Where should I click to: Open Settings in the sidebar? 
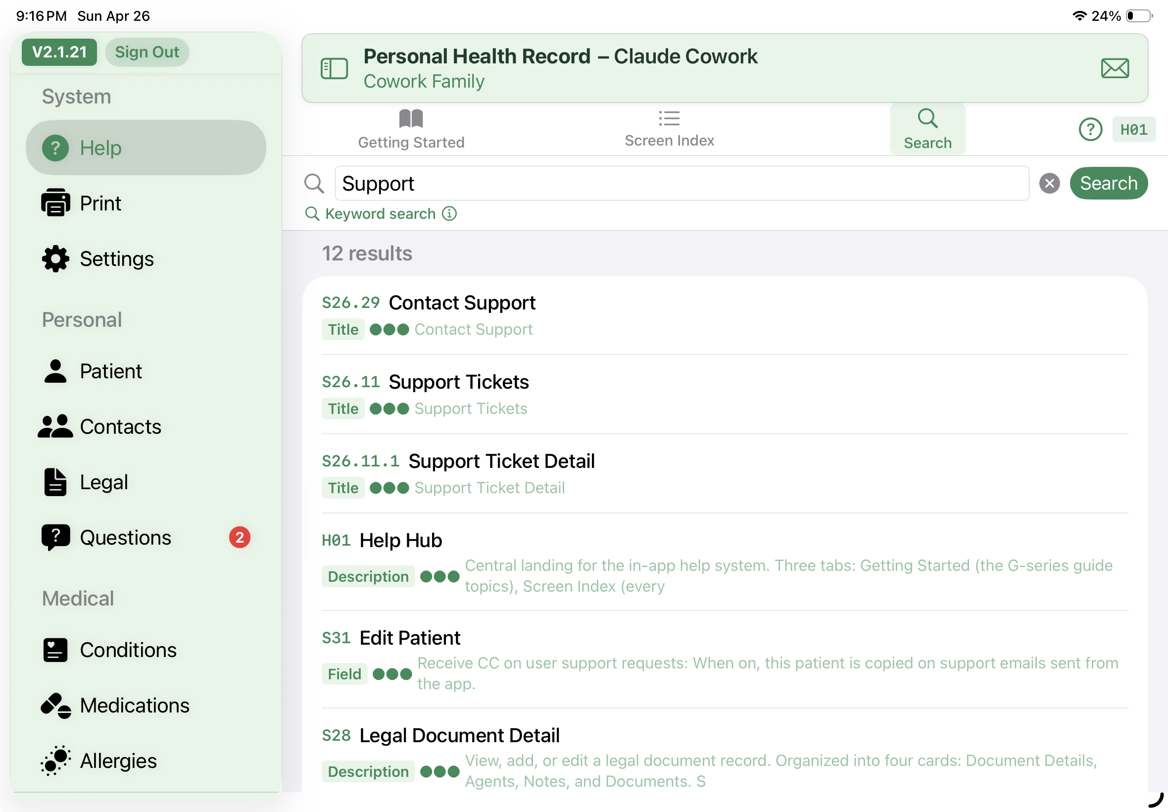coord(146,258)
